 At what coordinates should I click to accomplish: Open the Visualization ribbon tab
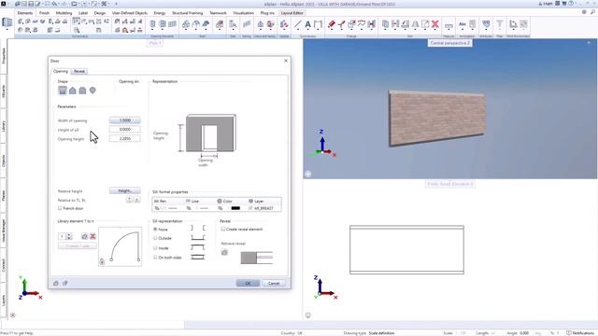243,13
